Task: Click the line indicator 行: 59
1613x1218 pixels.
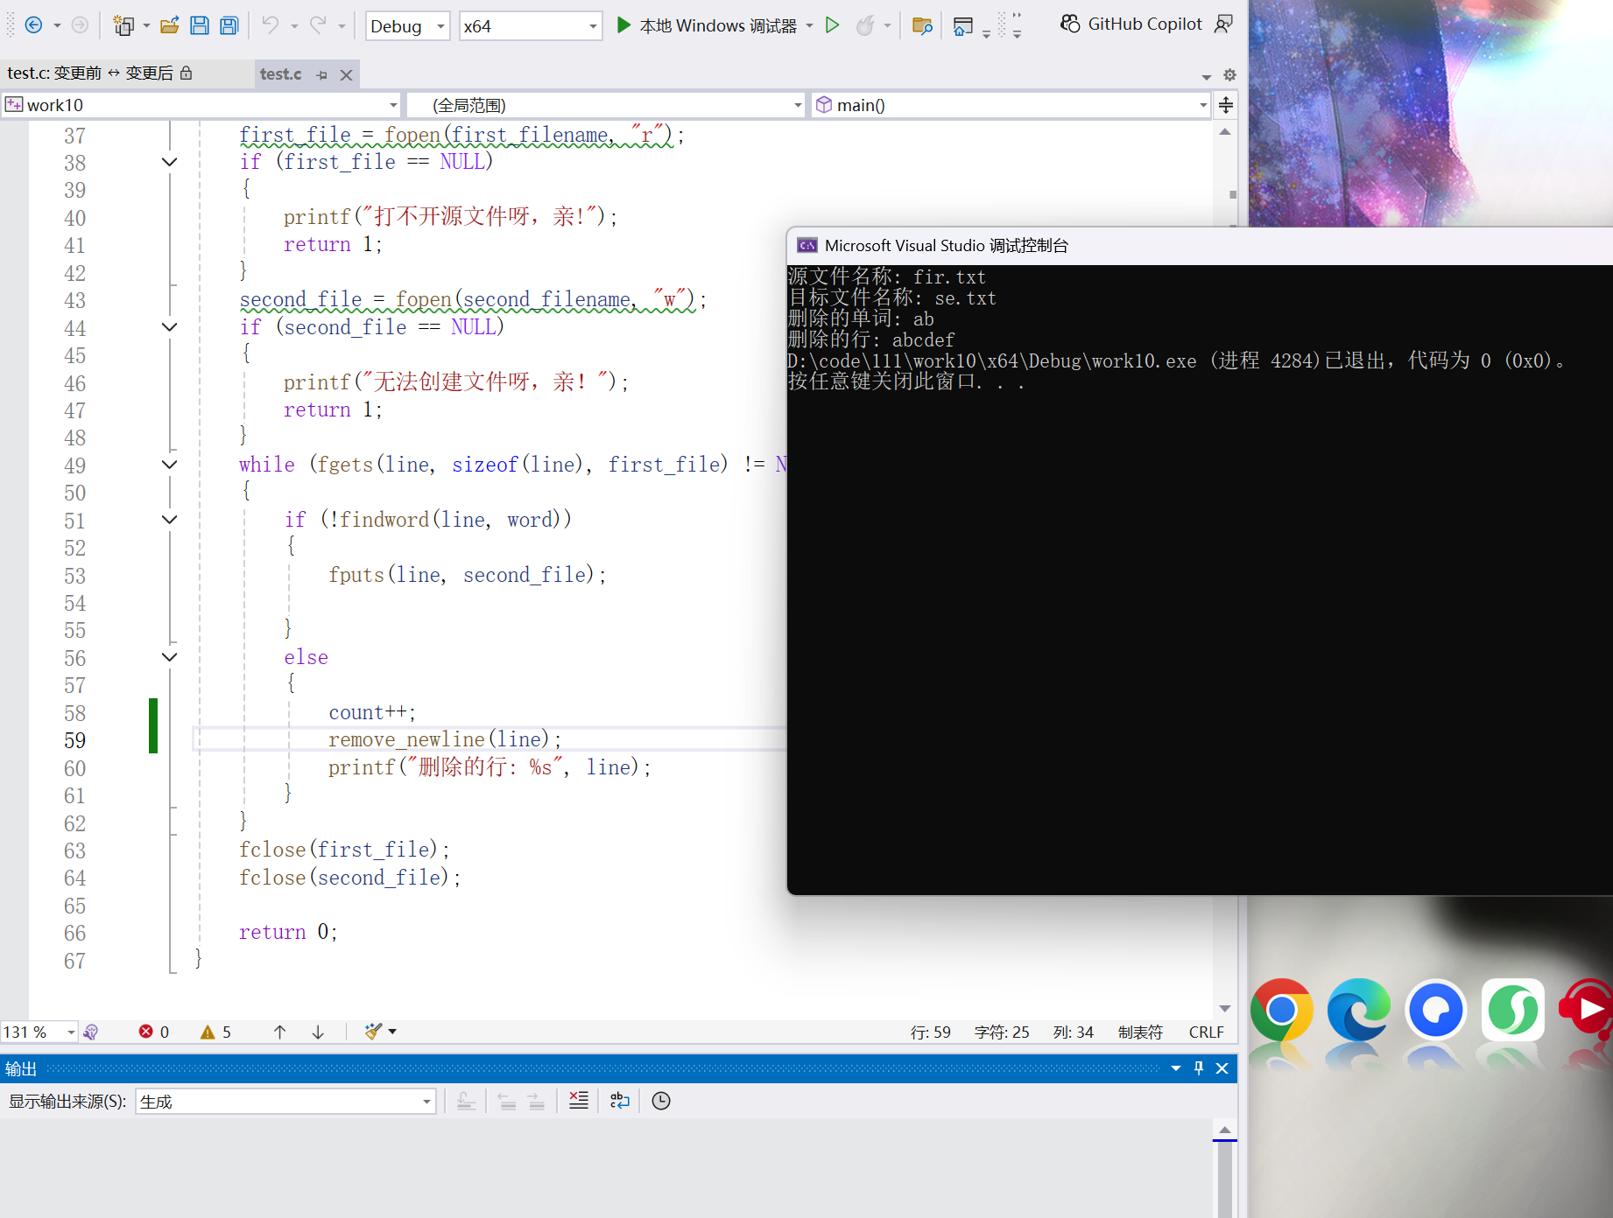Action: coord(930,1032)
